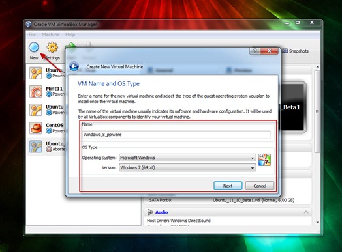Click the powered-off status icon under Mint11
The width and height of the screenshot is (342, 252).
pyautogui.click(x=49, y=94)
